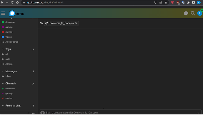Image resolution: width=203 pixels, height=115 pixels.
Task: Open the gaming category link
Action: pyautogui.click(x=9, y=27)
